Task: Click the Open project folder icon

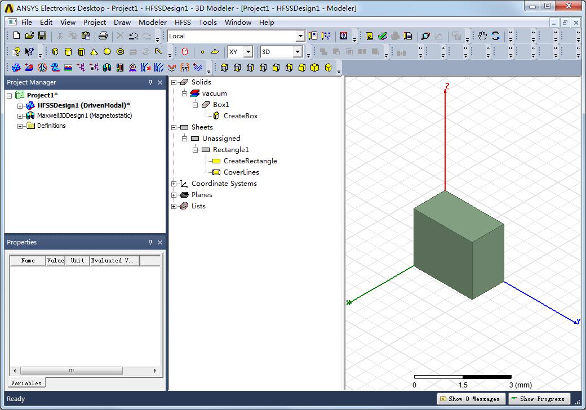Action: pyautogui.click(x=29, y=36)
